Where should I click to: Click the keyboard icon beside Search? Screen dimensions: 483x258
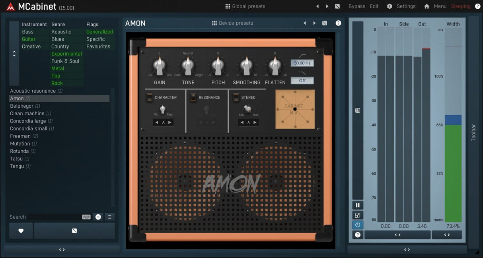pos(86,217)
